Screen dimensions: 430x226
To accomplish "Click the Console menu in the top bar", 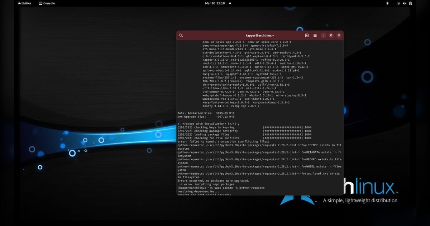I will tap(49, 3).
